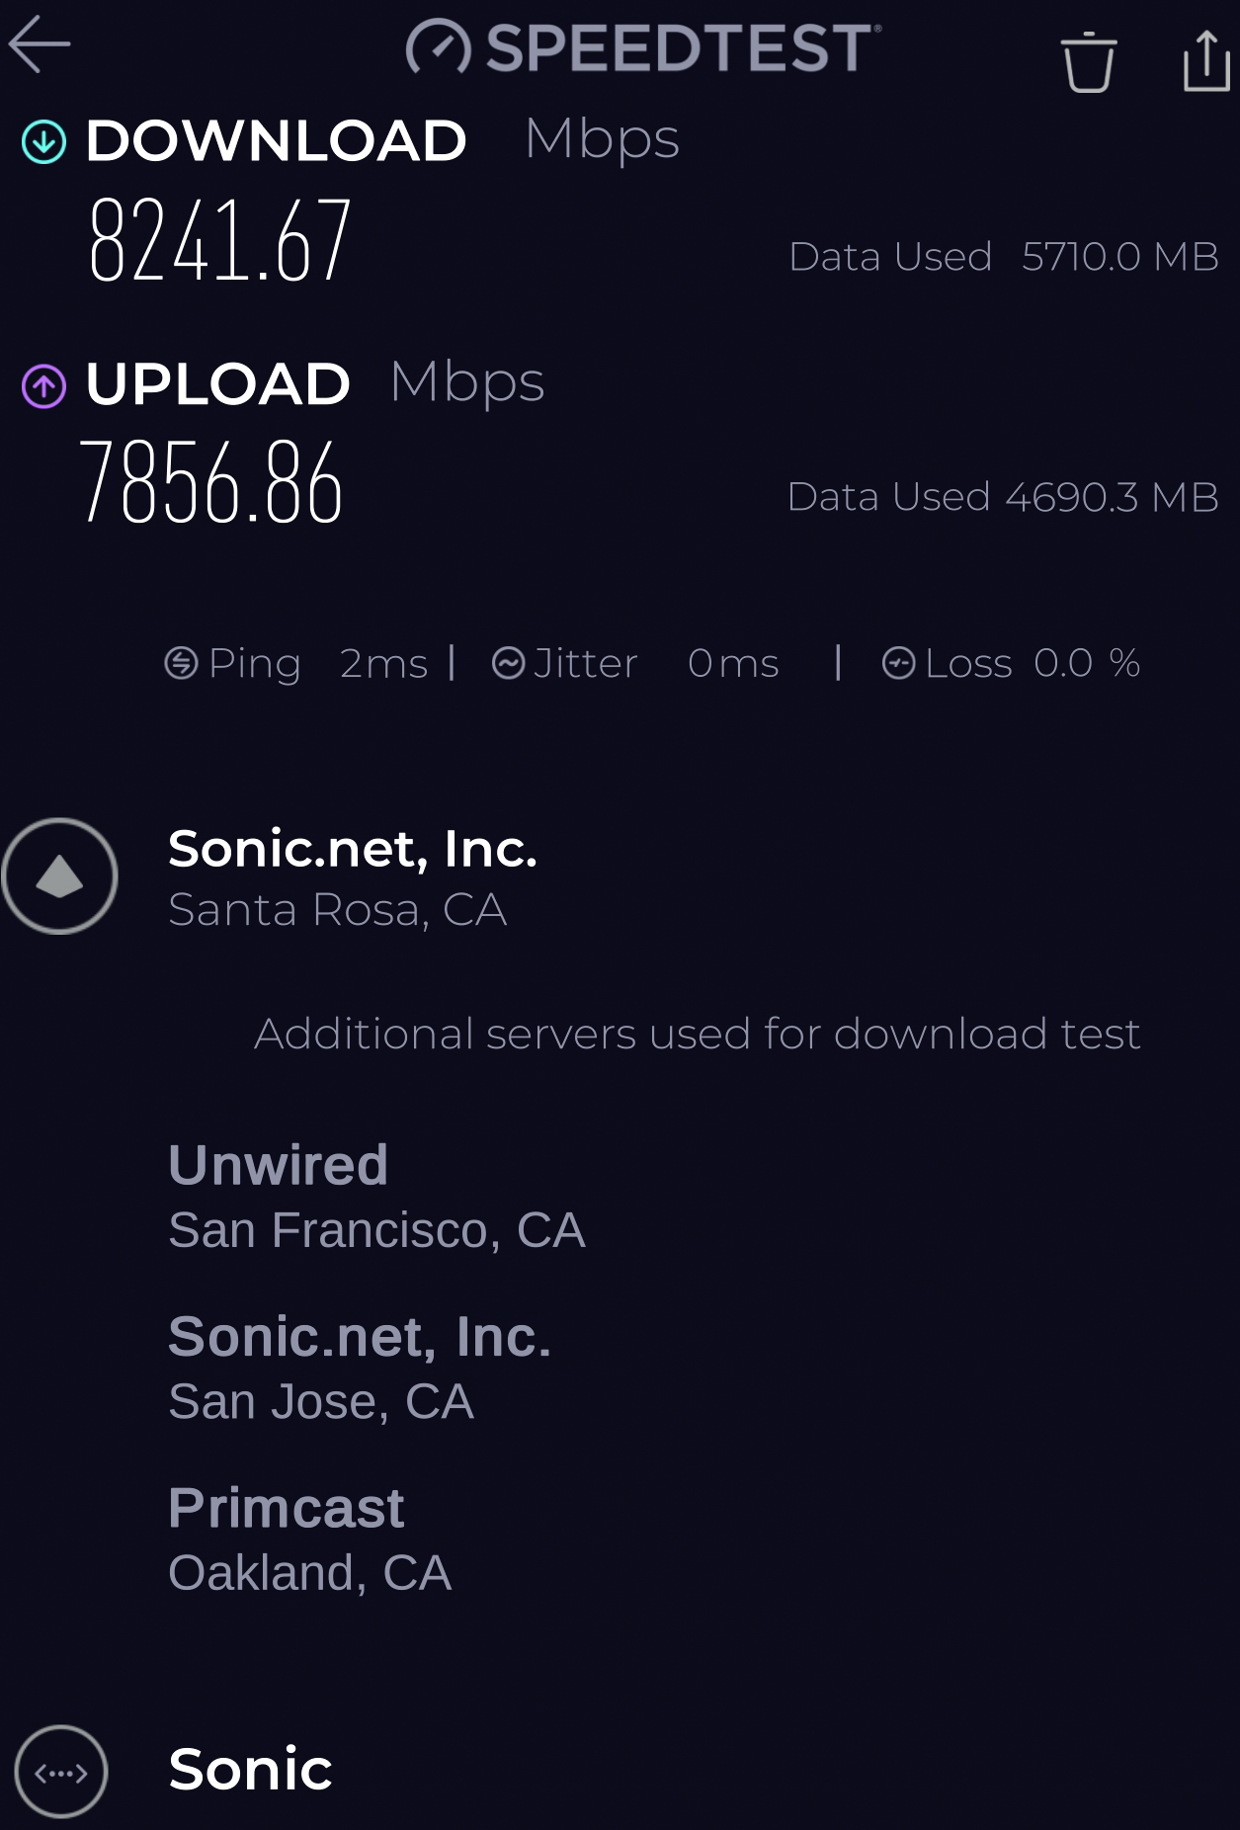Tap the packet Loss icon
The width and height of the screenshot is (1240, 1830).
[898, 663]
